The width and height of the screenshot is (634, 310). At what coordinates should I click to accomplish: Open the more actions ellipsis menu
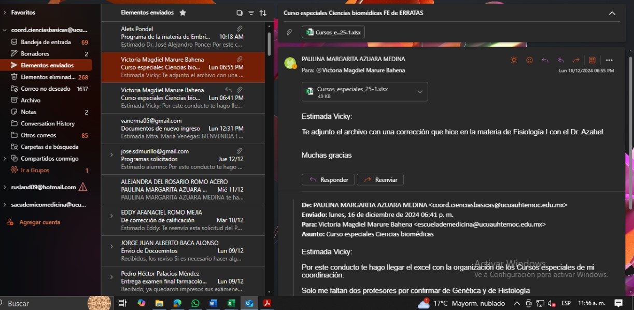point(609,60)
